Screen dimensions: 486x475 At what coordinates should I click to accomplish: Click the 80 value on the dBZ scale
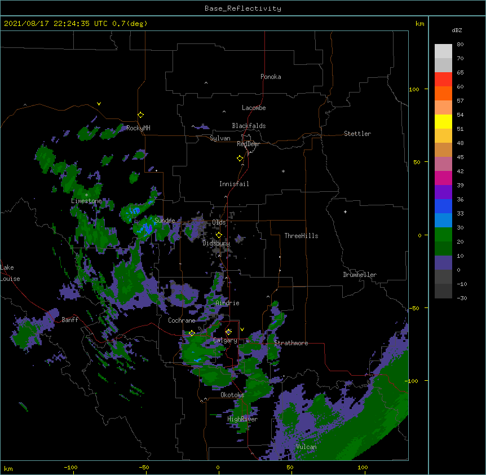(x=460, y=45)
